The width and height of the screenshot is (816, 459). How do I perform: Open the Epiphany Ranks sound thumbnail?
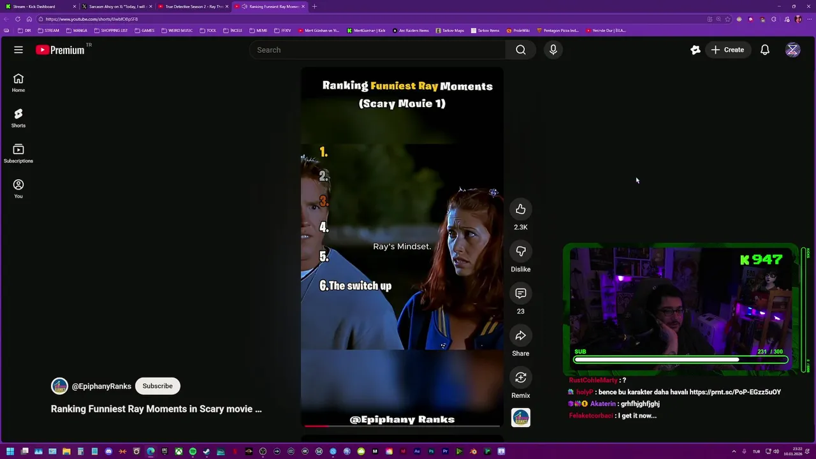pyautogui.click(x=521, y=418)
